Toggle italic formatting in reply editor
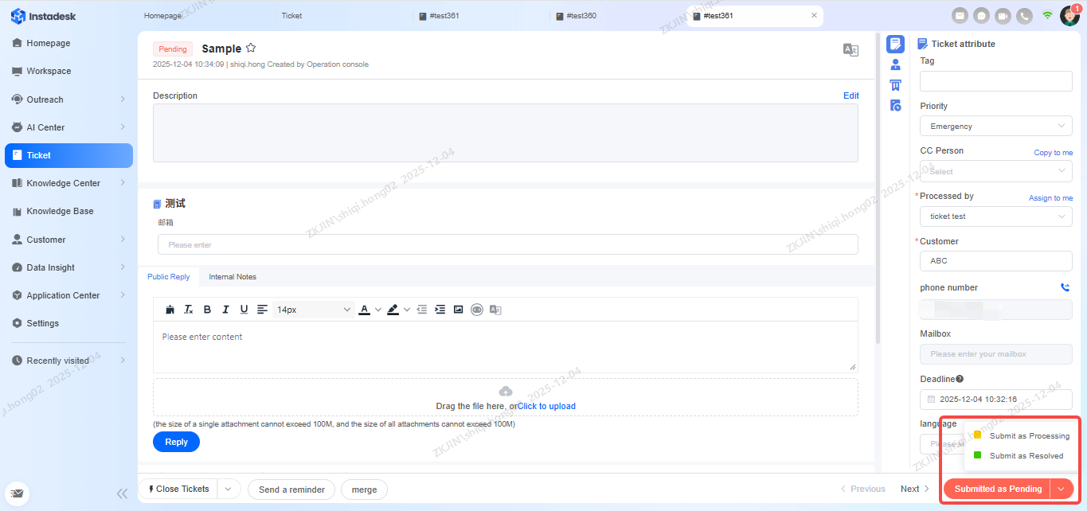The width and height of the screenshot is (1087, 511). 225,310
